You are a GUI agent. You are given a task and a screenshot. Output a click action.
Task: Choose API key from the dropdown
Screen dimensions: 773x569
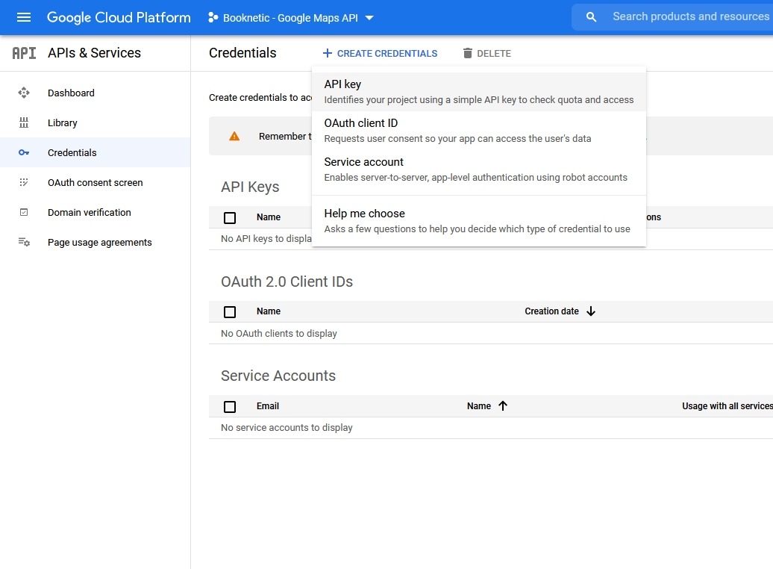tap(479, 92)
